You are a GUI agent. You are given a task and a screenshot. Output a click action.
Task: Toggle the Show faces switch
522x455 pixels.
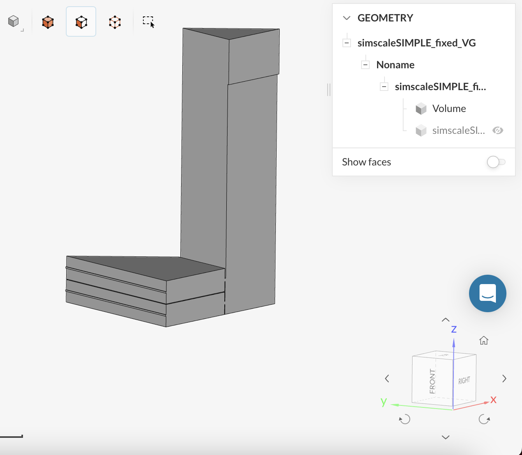coord(496,162)
